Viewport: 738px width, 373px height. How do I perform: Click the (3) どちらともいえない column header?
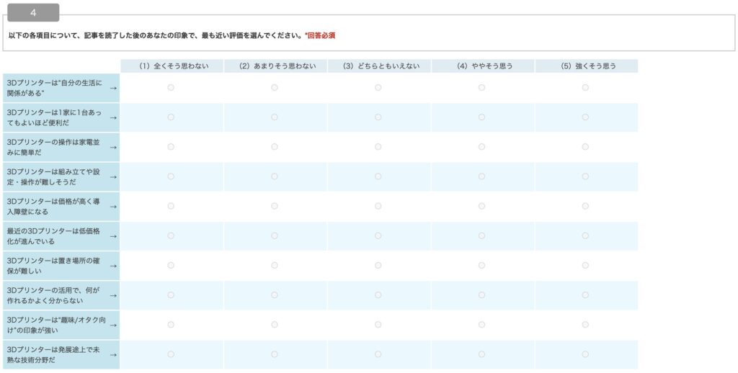click(x=379, y=66)
